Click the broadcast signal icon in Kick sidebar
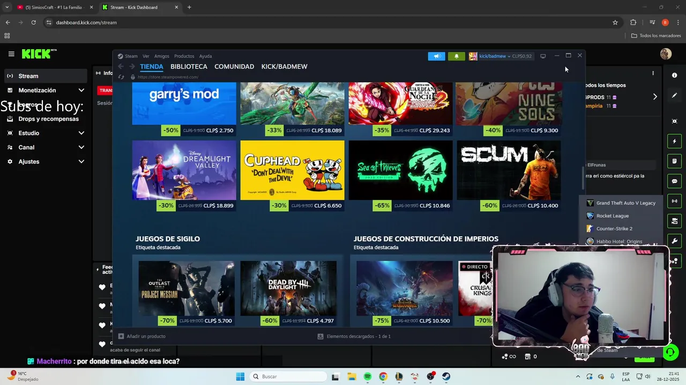Screen dimensions: 686x385 [675, 201]
